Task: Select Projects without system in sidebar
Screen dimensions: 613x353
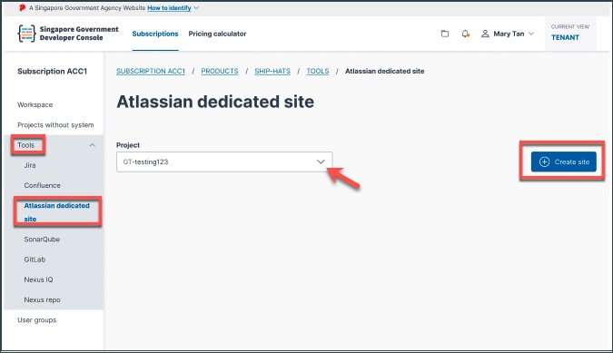Action: point(55,125)
